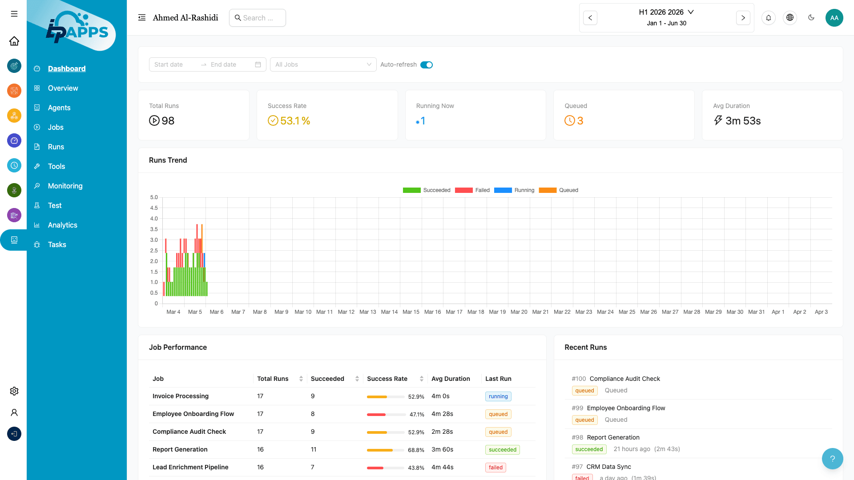The height and width of the screenshot is (480, 854).
Task: Click the logout icon at the rail bottom
Action: point(14,434)
